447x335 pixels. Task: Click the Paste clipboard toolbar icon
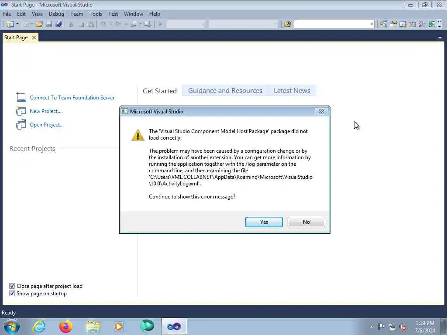click(x=90, y=24)
